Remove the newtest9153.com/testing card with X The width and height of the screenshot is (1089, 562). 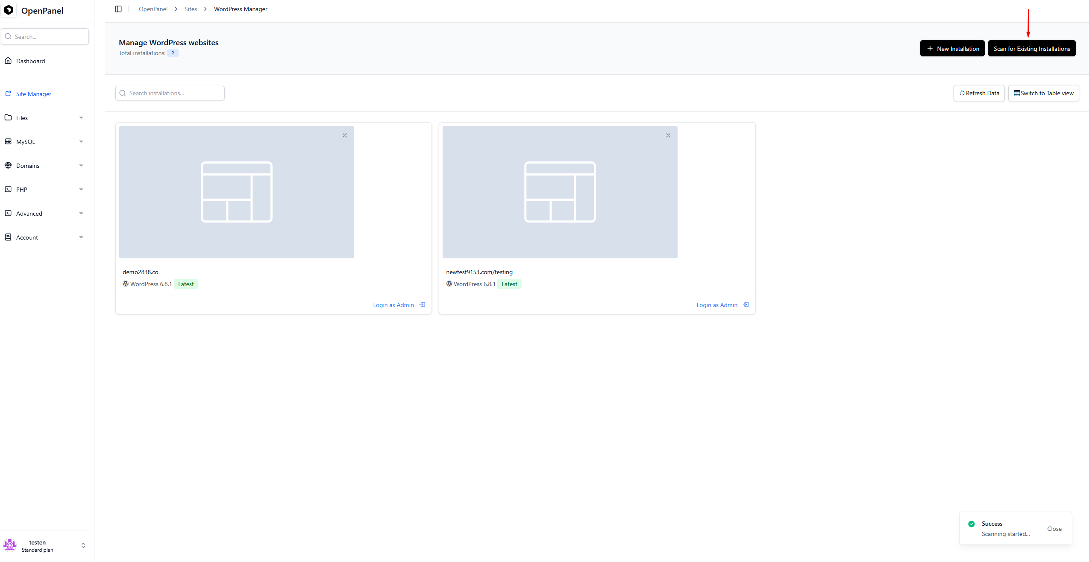tap(668, 135)
